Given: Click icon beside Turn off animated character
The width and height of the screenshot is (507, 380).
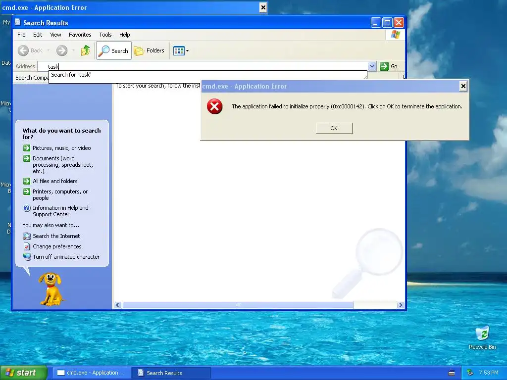Looking at the screenshot, I should coord(27,257).
